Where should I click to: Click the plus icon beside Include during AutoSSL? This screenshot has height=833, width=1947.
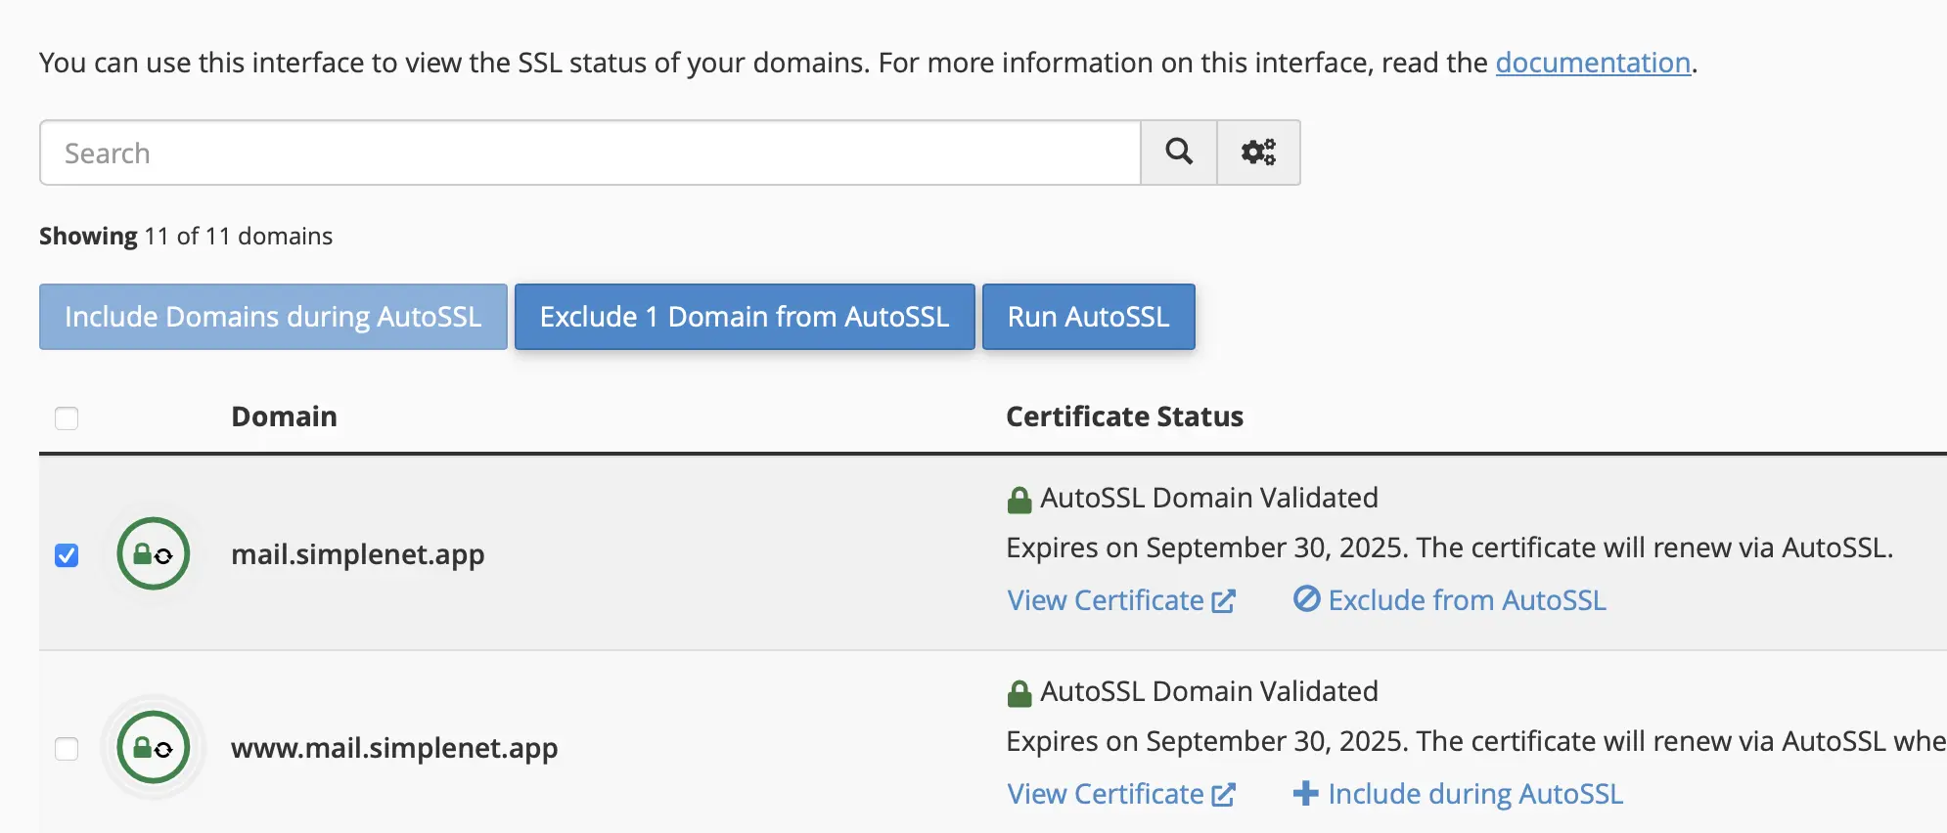(x=1305, y=793)
